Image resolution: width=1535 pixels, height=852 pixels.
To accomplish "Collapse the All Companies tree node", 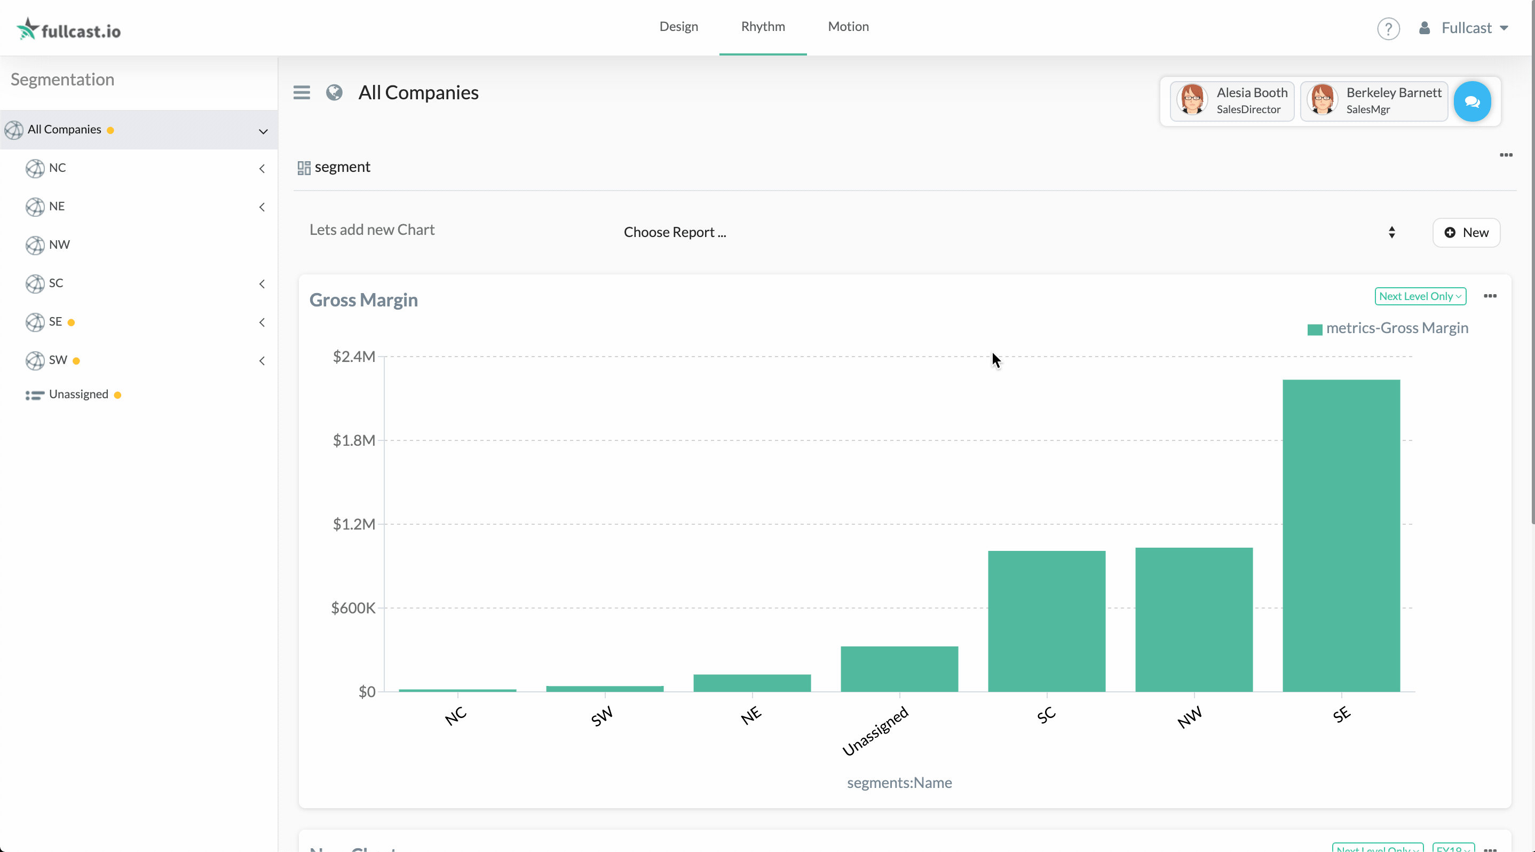I will 263,131.
